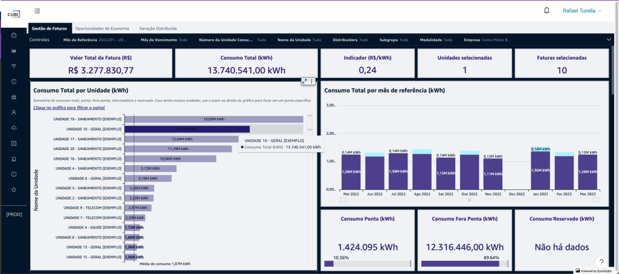Open Empresa filter
619x274 pixels.
point(488,40)
